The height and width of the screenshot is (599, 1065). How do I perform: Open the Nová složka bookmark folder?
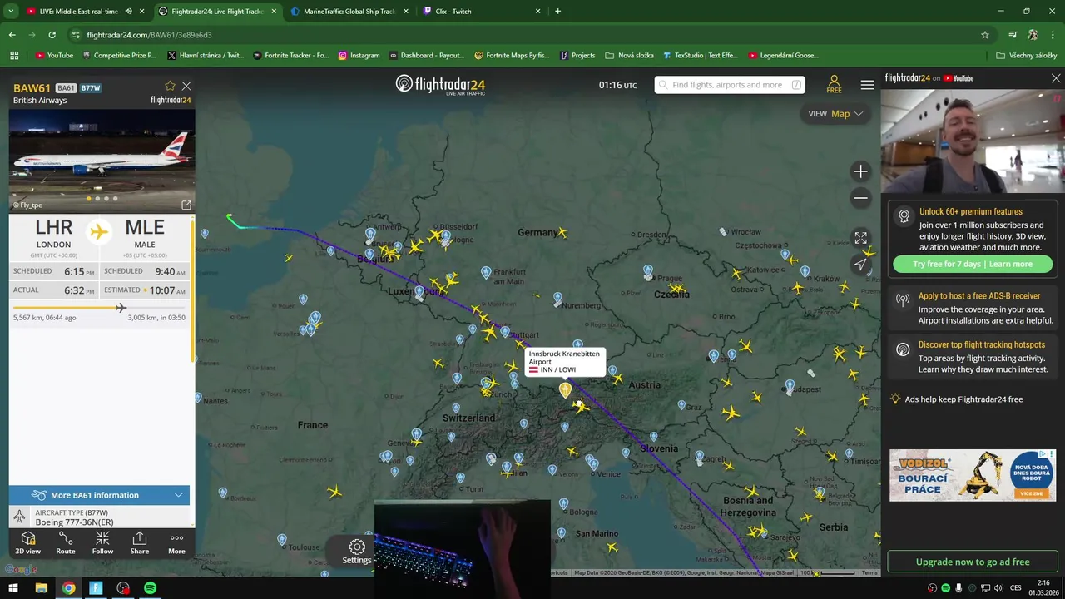tap(630, 56)
